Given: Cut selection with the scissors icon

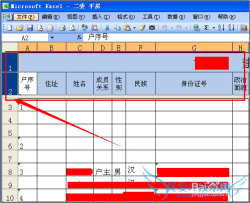Looking at the screenshot, I should pyautogui.click(x=107, y=27).
